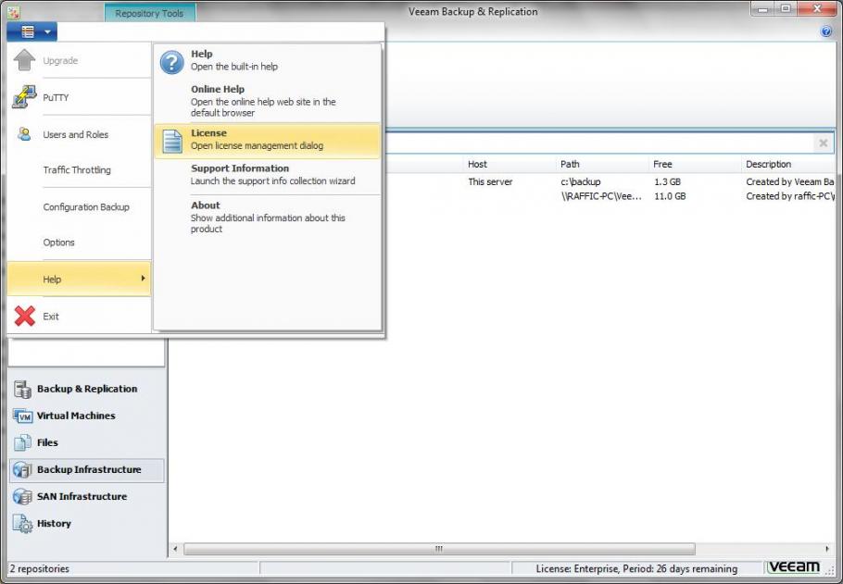The width and height of the screenshot is (843, 584).
Task: Click the Veeam logo in the status bar
Action: tap(795, 566)
